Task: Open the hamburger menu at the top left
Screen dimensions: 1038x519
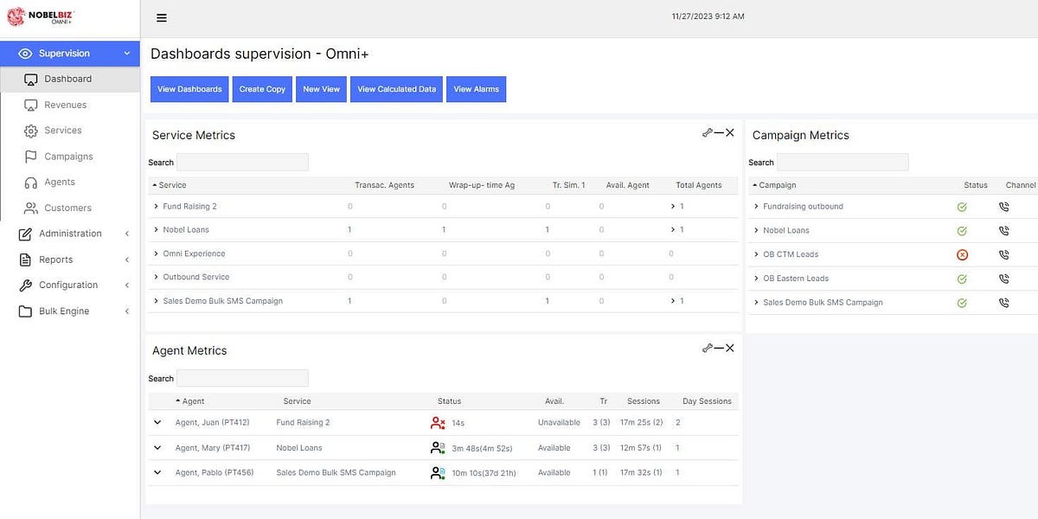Action: click(x=161, y=17)
